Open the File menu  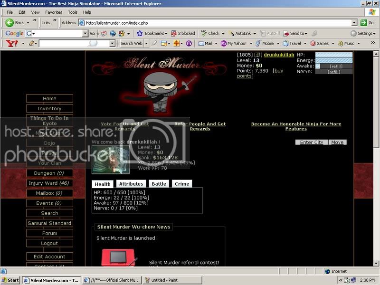point(9,12)
